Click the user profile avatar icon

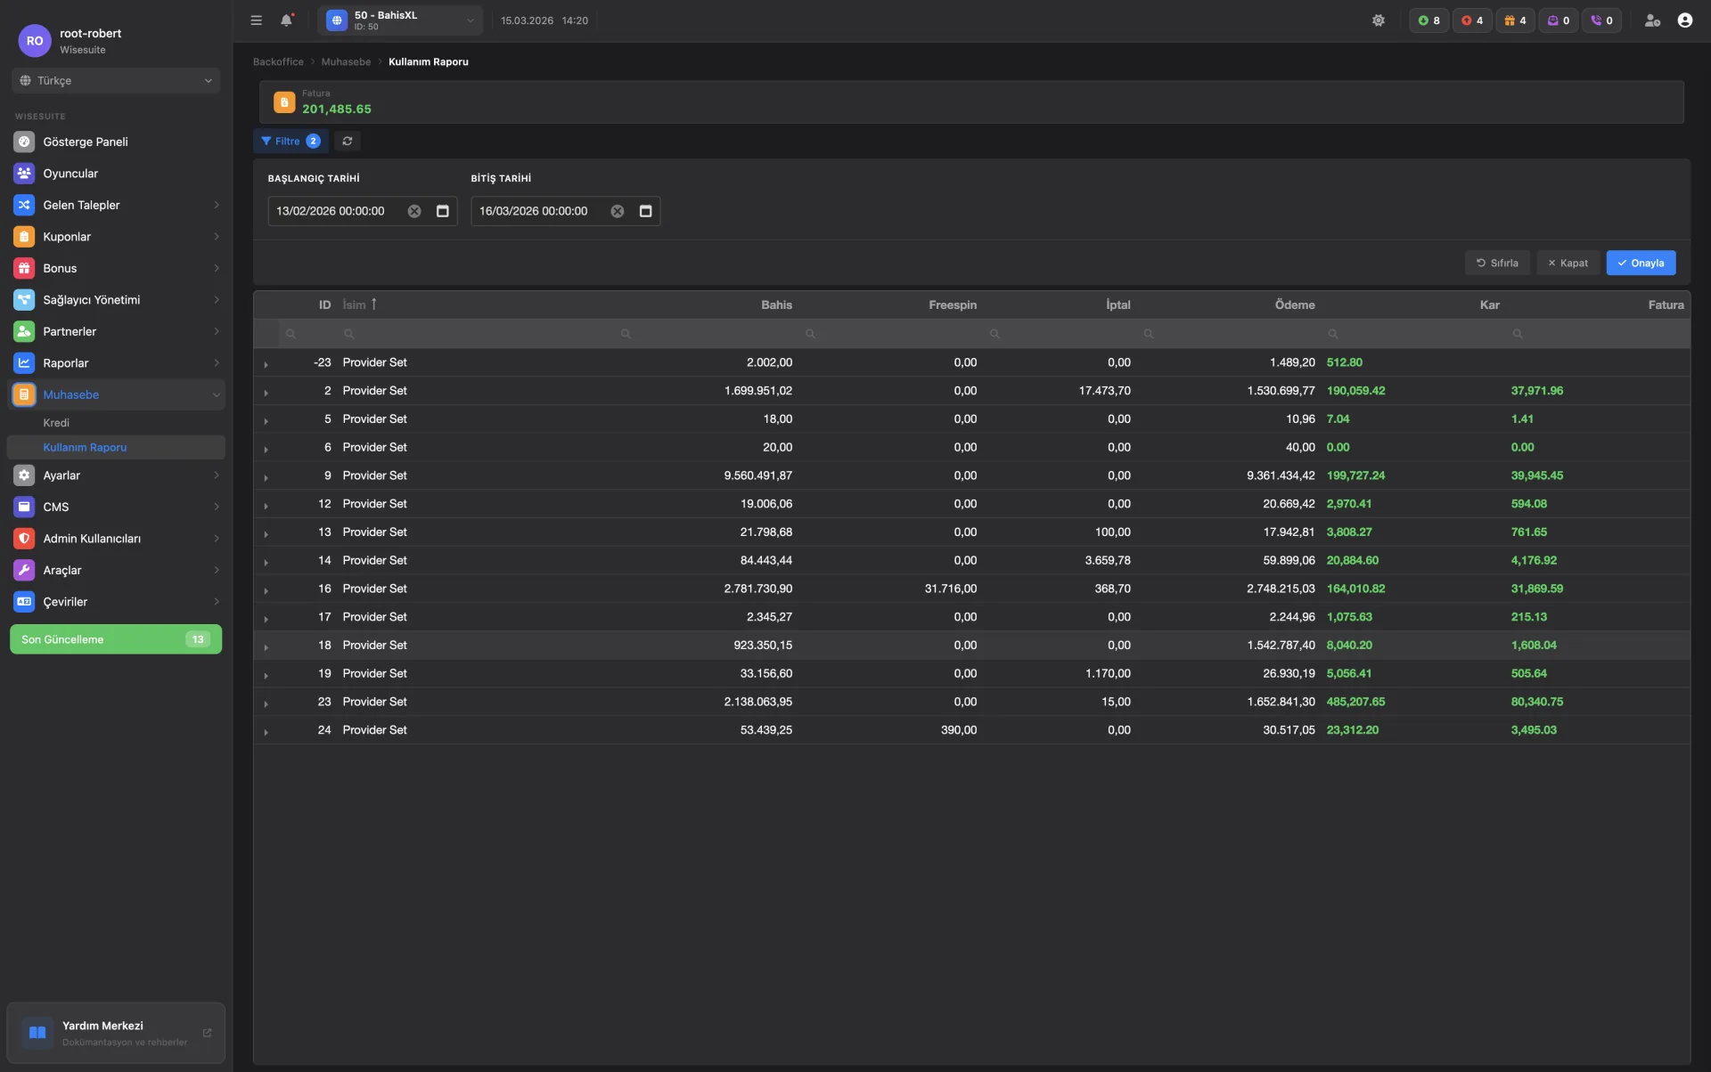(1684, 20)
